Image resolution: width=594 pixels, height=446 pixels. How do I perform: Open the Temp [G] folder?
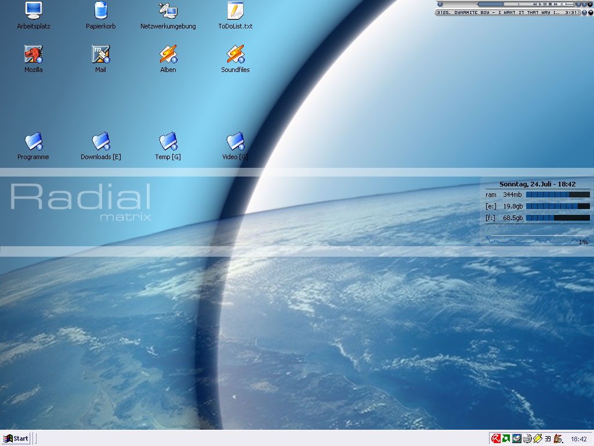pos(168,146)
